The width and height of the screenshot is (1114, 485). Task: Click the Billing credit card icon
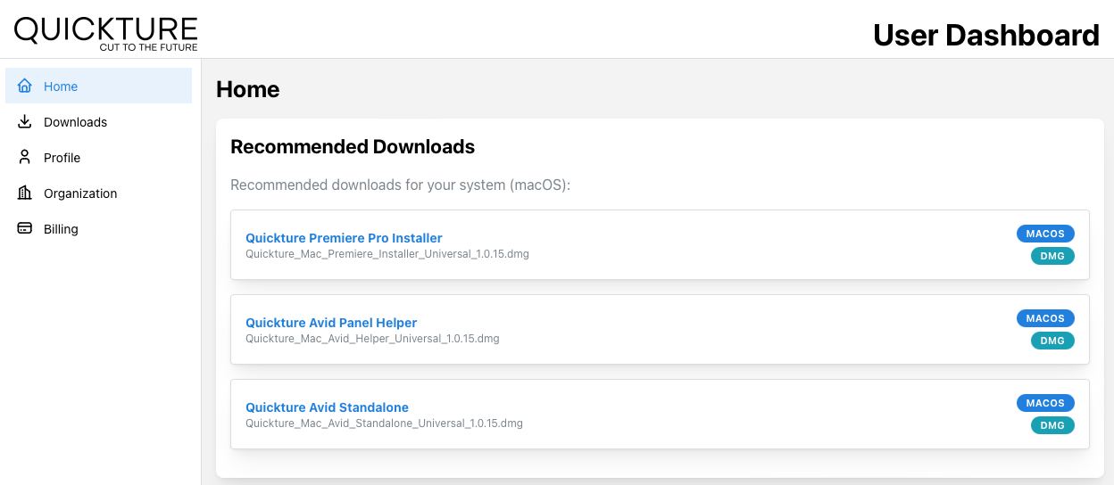pos(25,228)
